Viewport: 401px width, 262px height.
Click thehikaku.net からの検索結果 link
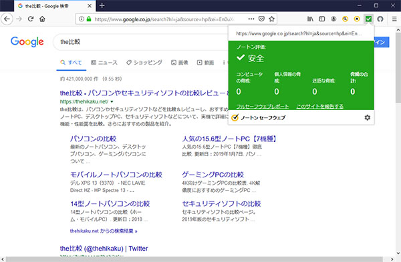(x=104, y=231)
